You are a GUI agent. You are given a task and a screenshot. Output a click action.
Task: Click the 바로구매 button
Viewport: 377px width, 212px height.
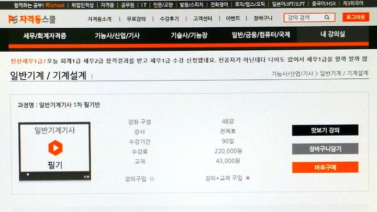(x=325, y=168)
